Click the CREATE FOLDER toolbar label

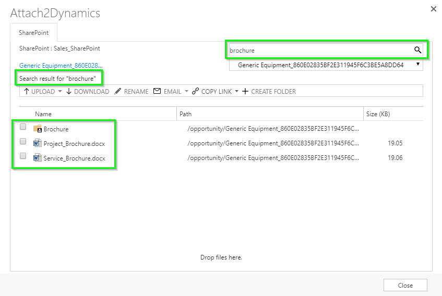[x=273, y=91]
